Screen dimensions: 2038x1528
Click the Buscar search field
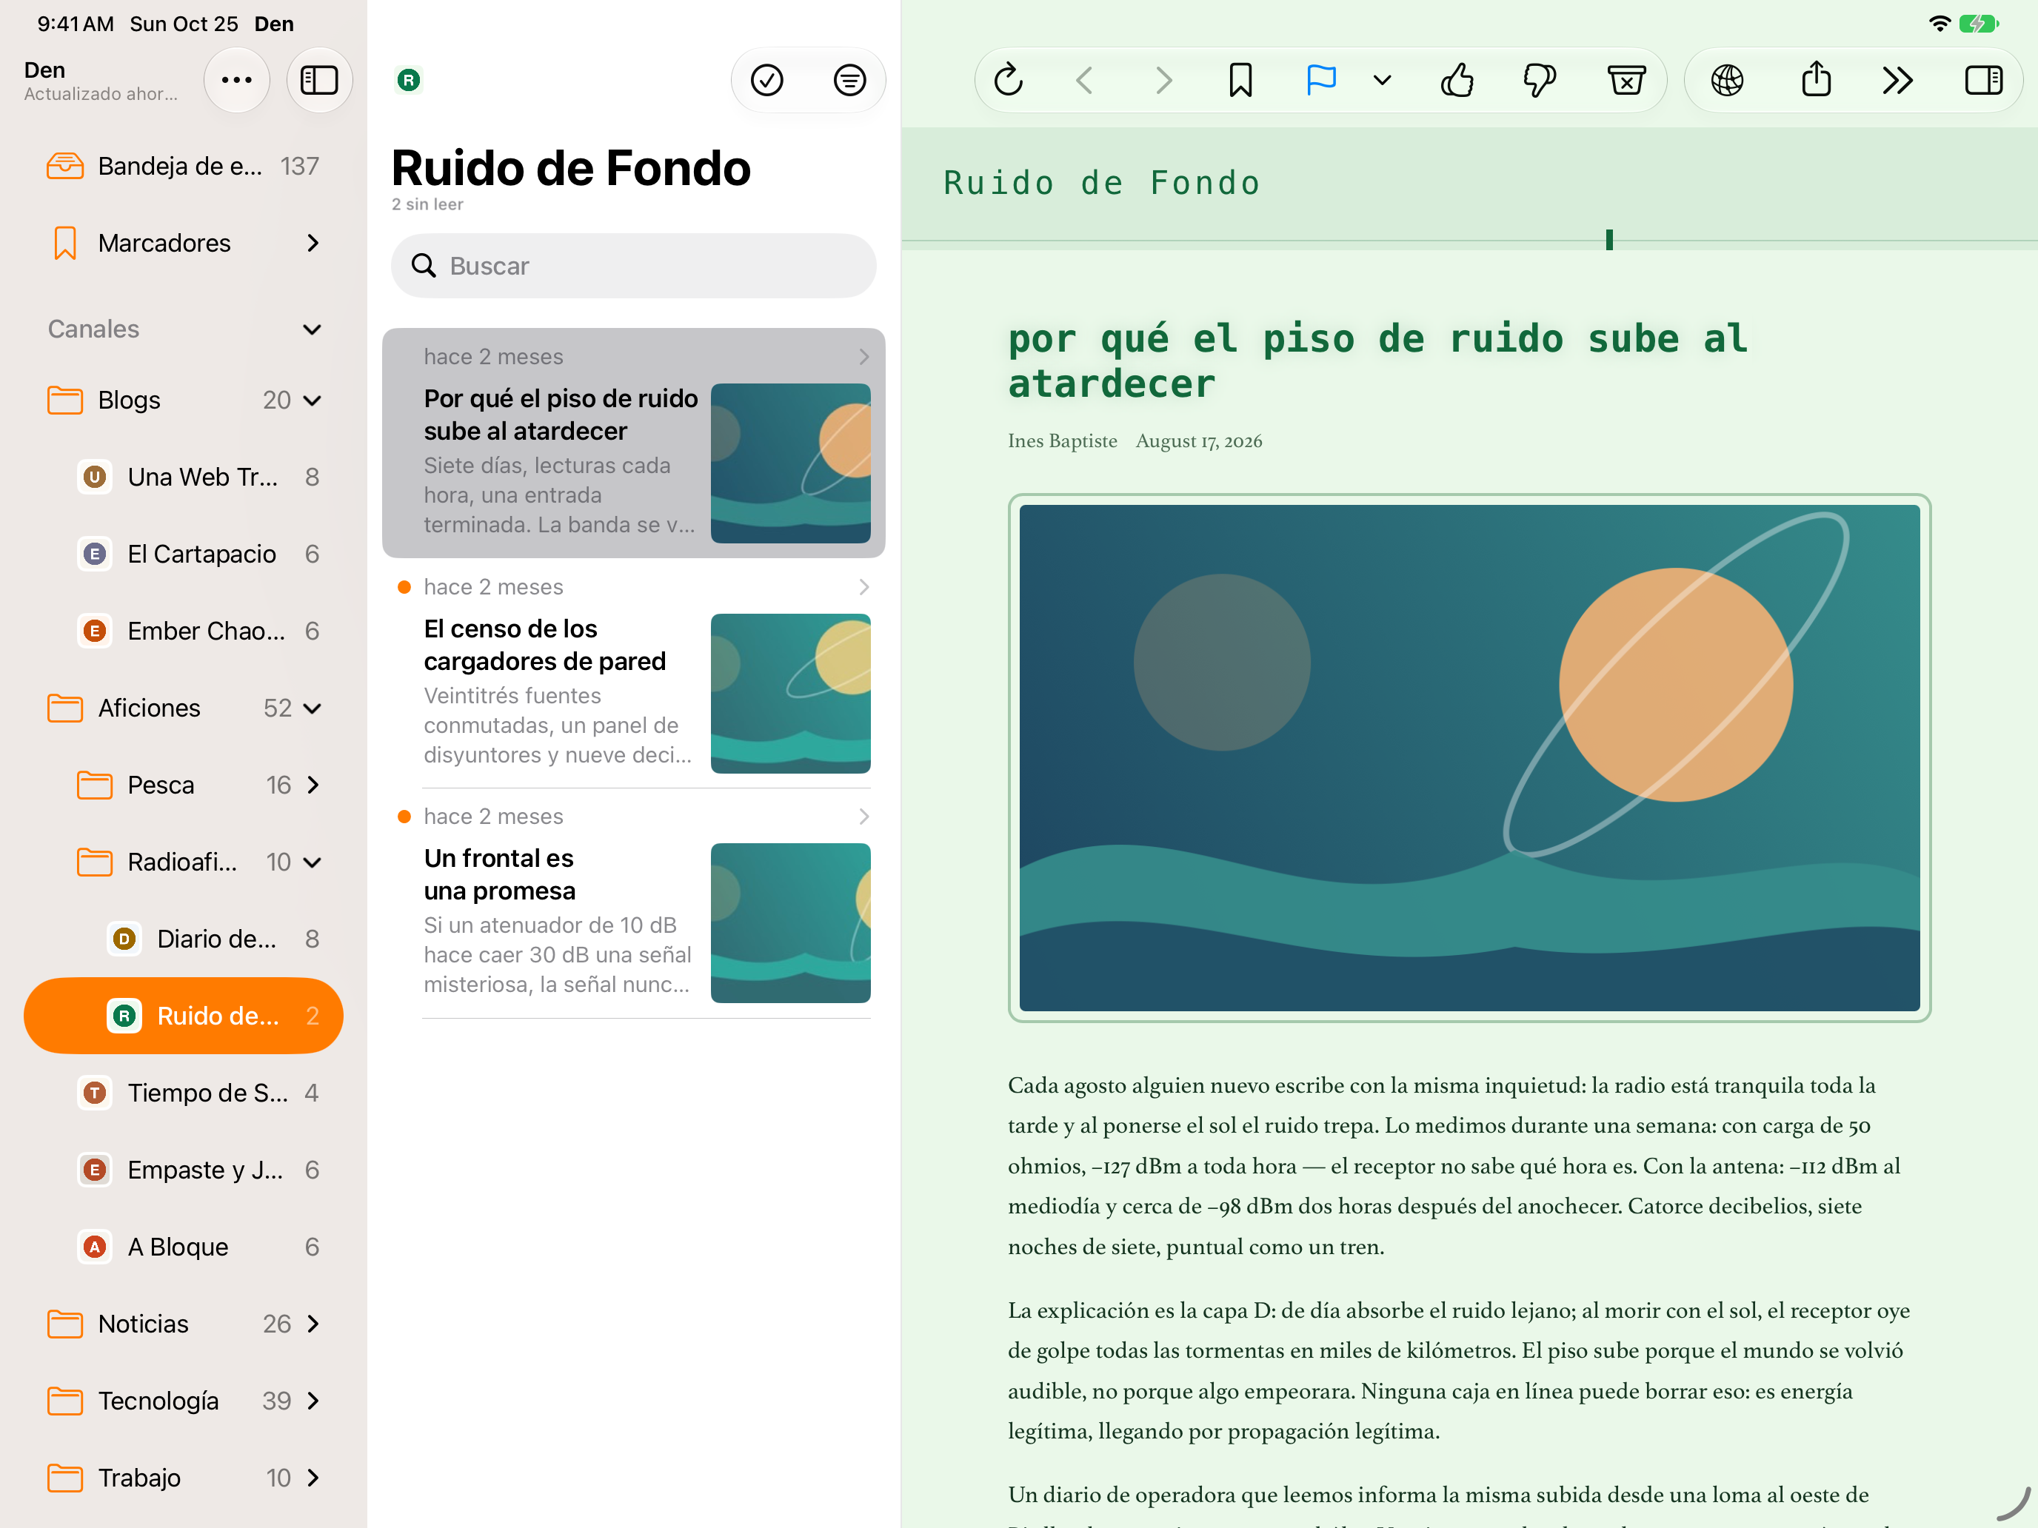(633, 265)
